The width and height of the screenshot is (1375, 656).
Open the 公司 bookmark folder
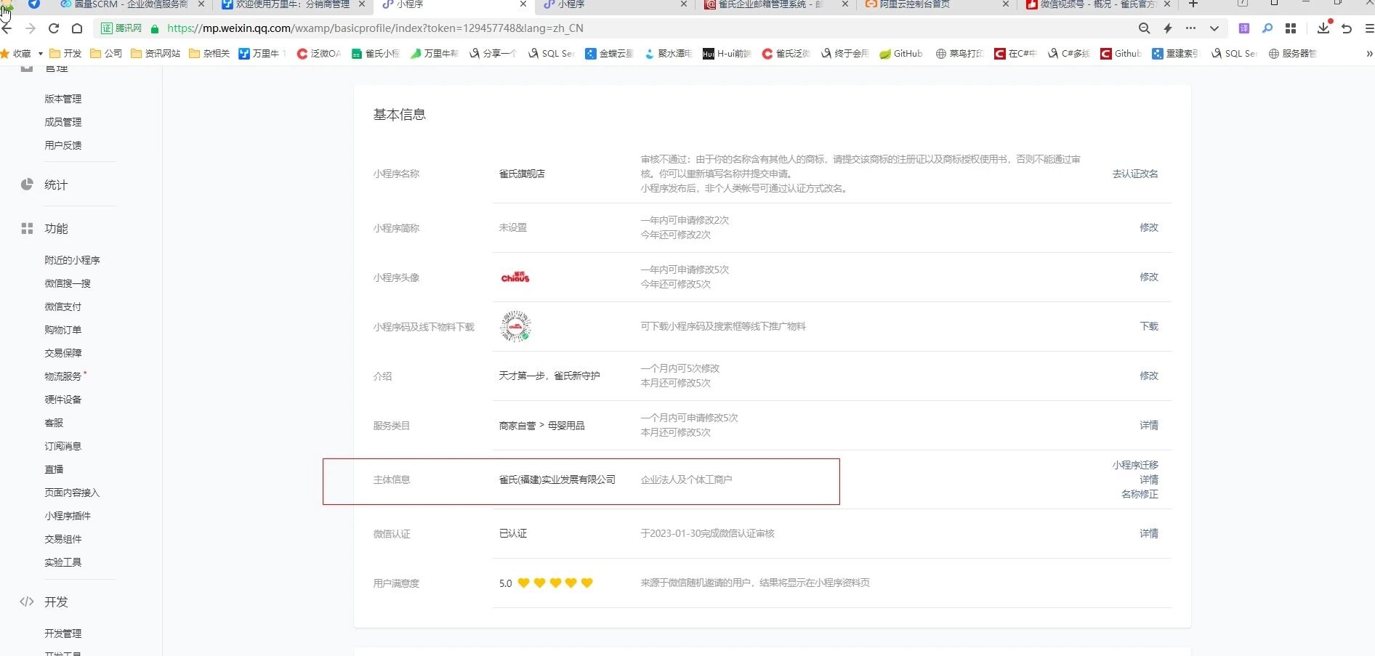tap(106, 53)
